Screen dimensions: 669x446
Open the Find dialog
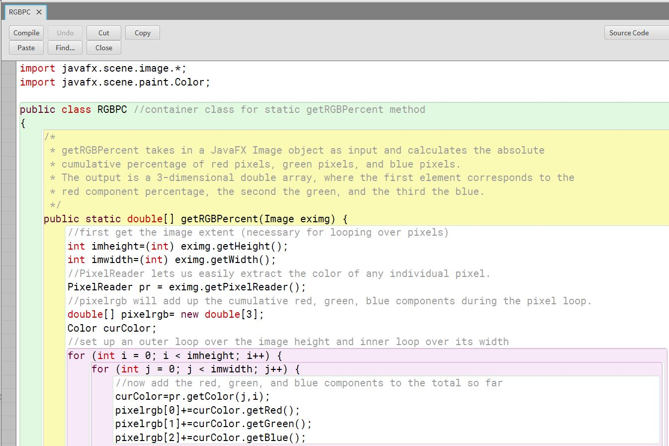click(65, 48)
